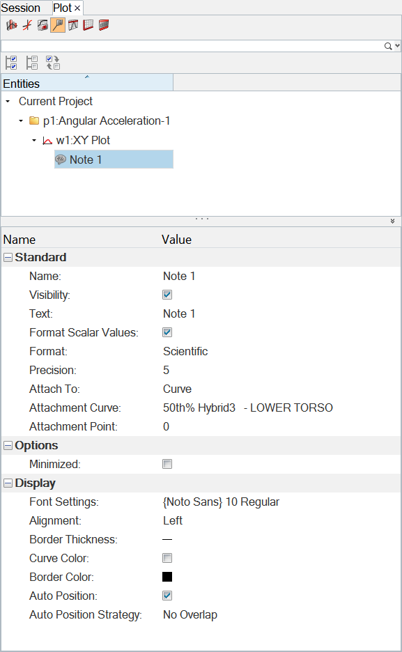Image resolution: width=402 pixels, height=652 pixels.
Task: Click the search input field
Action: [x=192, y=46]
